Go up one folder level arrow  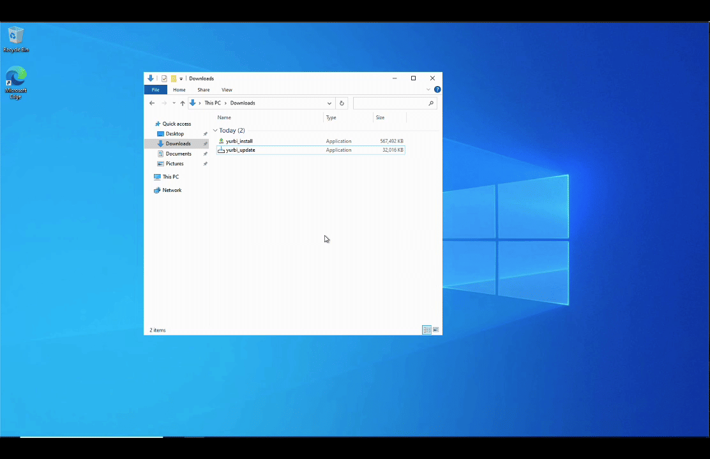(x=183, y=103)
